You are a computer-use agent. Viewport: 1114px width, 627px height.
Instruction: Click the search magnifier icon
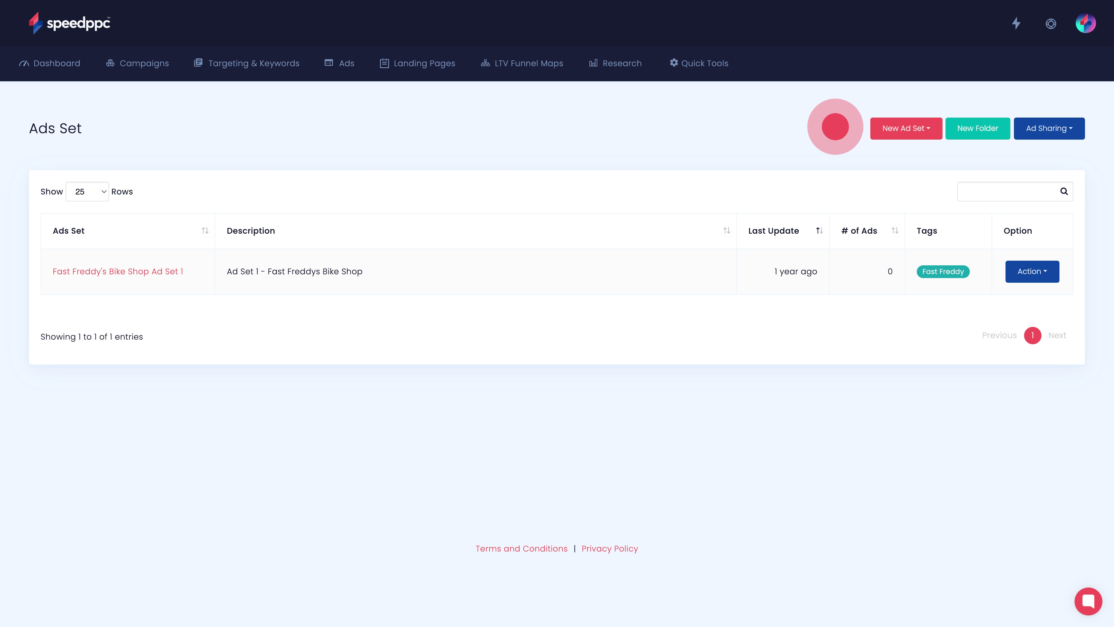tap(1064, 191)
